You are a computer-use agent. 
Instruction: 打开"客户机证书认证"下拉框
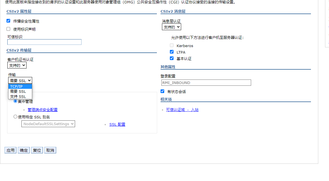[x=17, y=65]
